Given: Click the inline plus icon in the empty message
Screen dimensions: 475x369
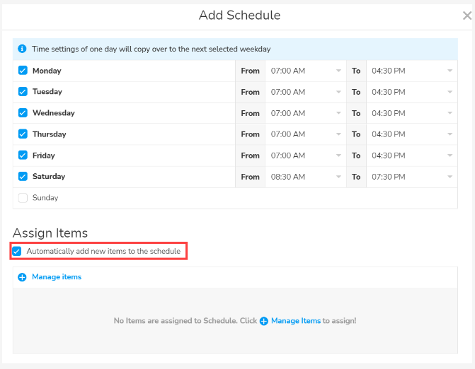Looking at the screenshot, I should tap(264, 321).
